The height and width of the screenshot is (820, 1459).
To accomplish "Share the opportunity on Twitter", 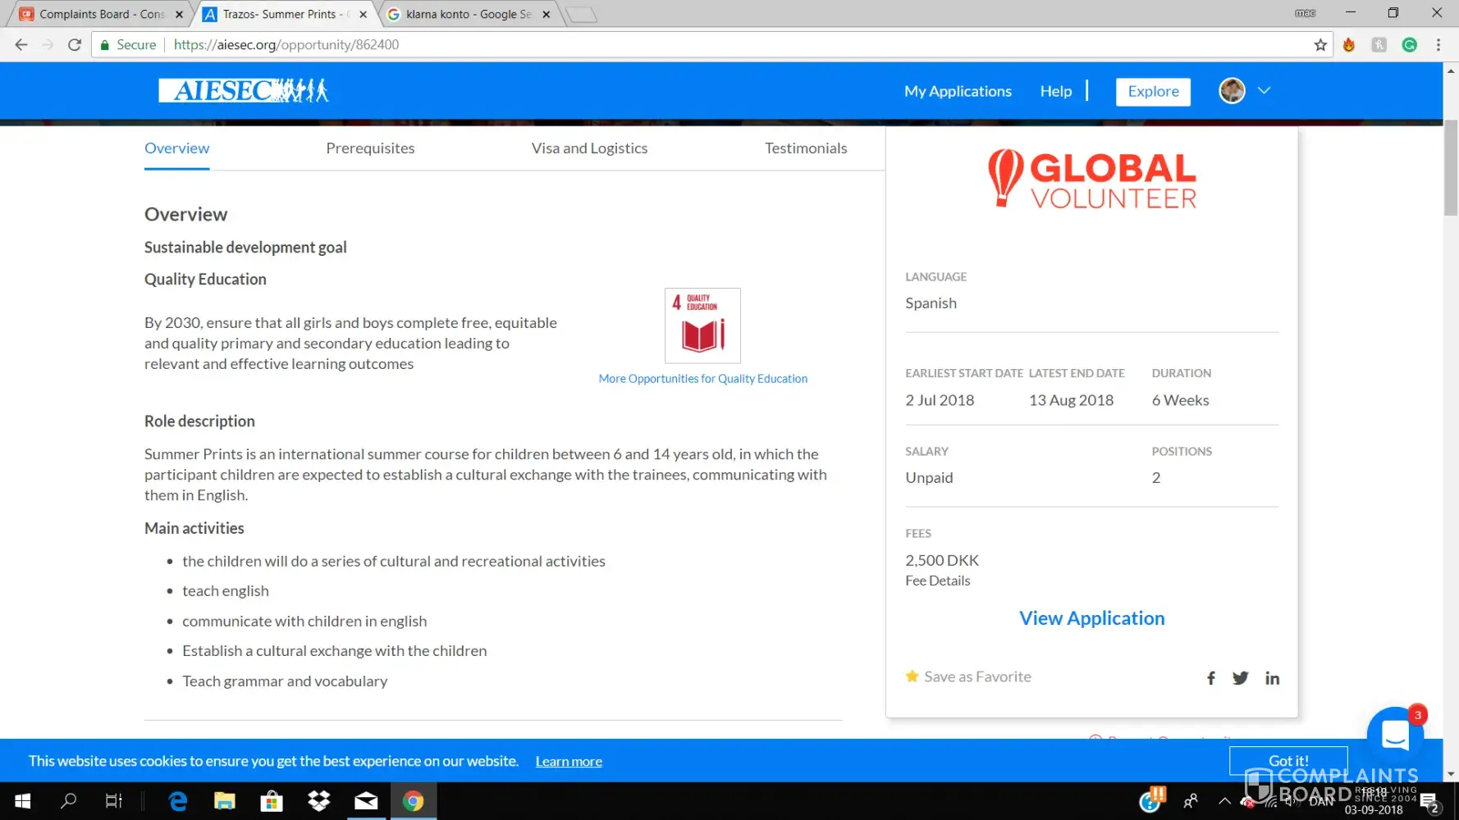I will tap(1240, 678).
